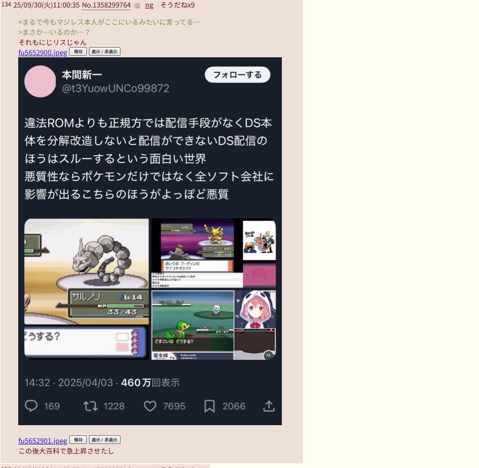
Task: Toggle 表示/非表示 for fu5652900.jpeg
Action: [104, 51]
